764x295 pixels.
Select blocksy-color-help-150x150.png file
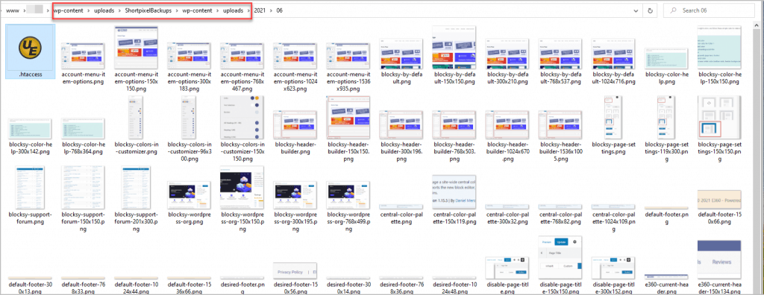coord(720,48)
